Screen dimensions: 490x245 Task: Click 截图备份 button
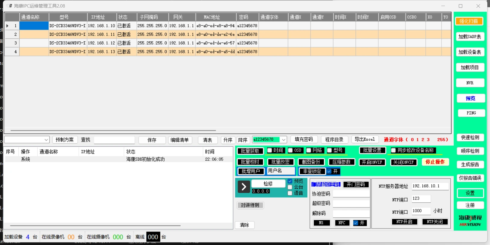tap(311, 162)
